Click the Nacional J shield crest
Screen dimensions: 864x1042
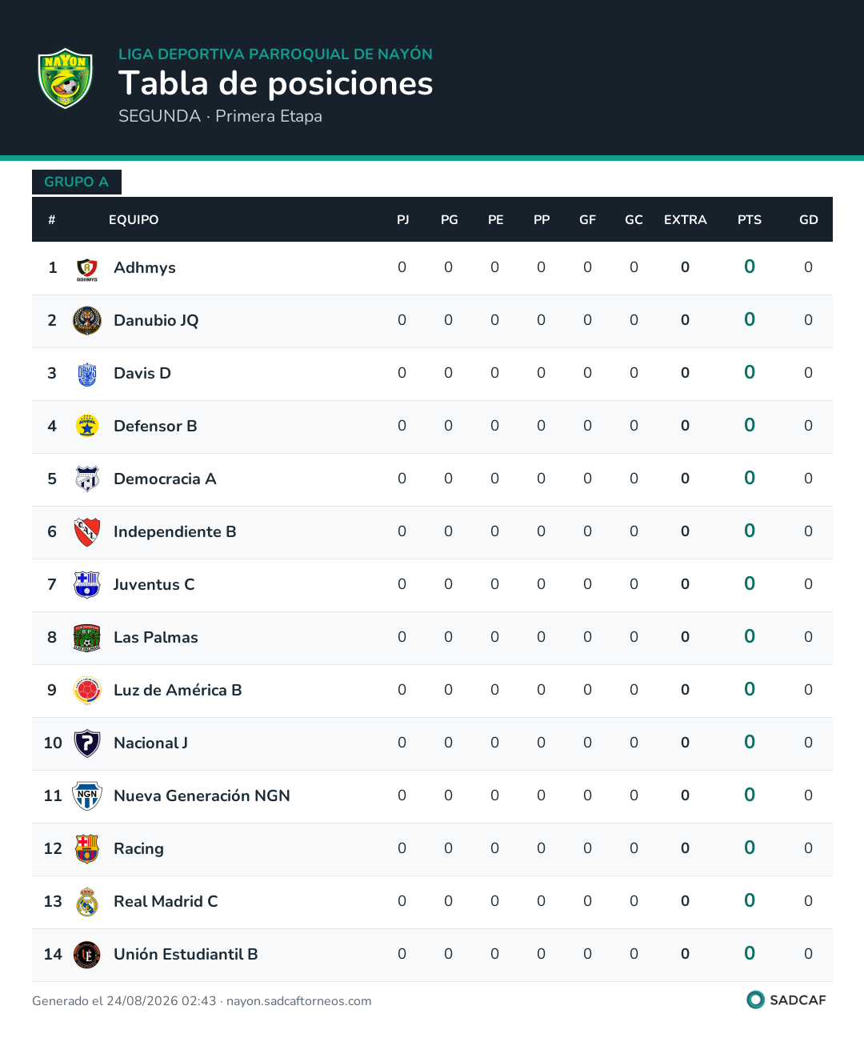pos(87,743)
